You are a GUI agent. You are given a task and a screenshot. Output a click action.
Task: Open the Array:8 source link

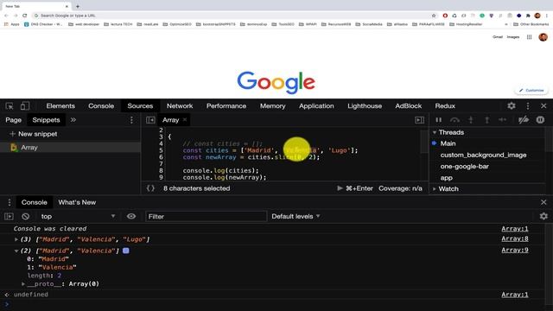tap(515, 238)
